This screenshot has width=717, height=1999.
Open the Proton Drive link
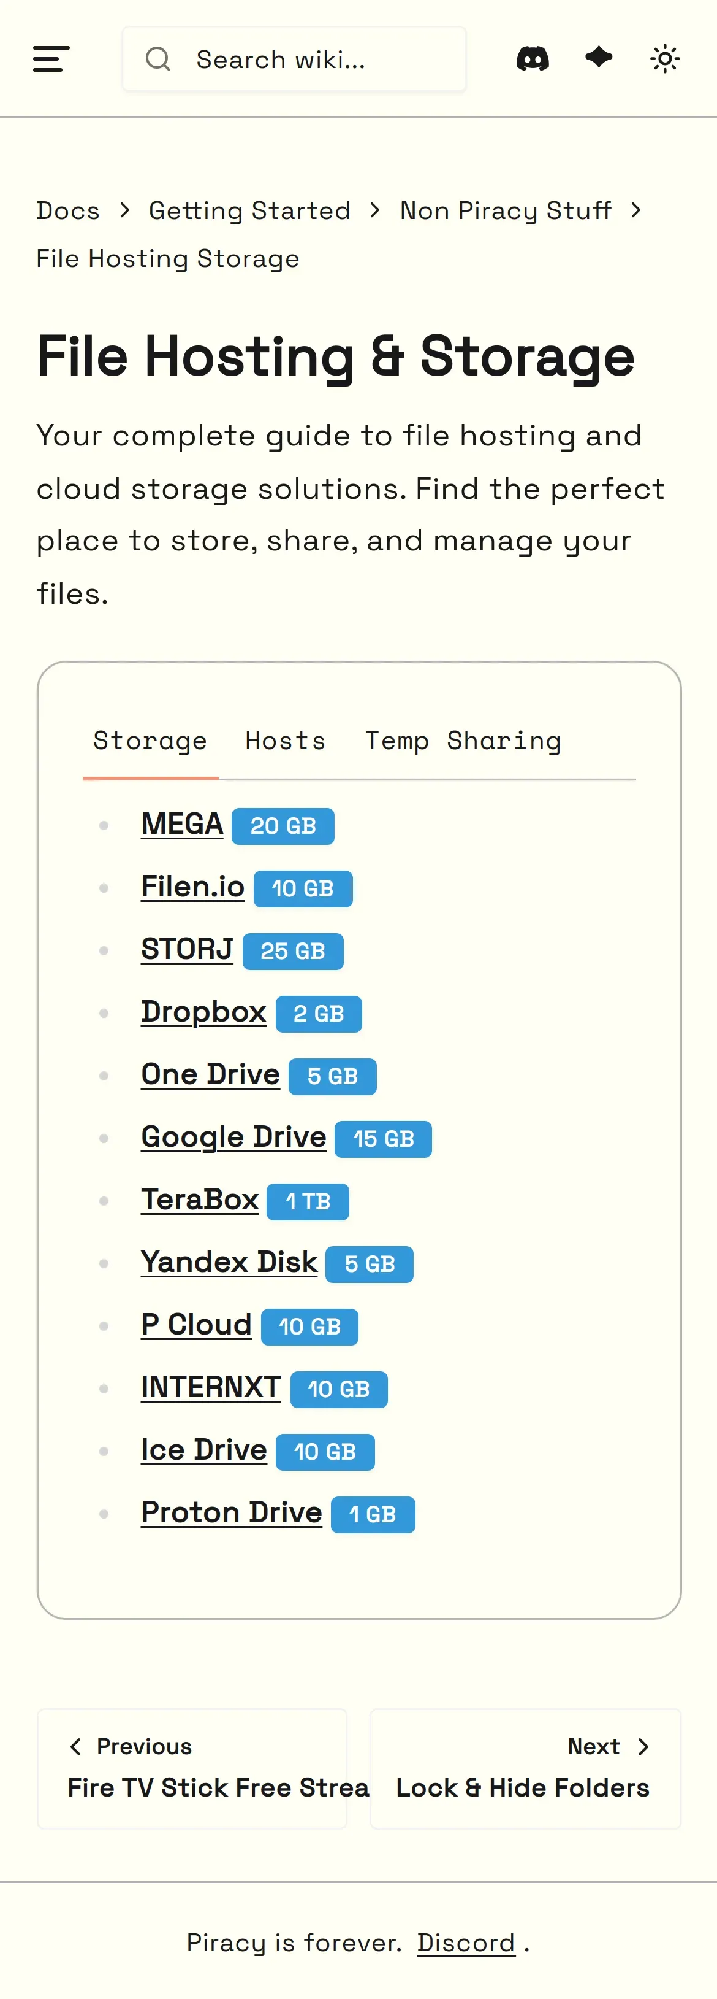coord(231,1512)
